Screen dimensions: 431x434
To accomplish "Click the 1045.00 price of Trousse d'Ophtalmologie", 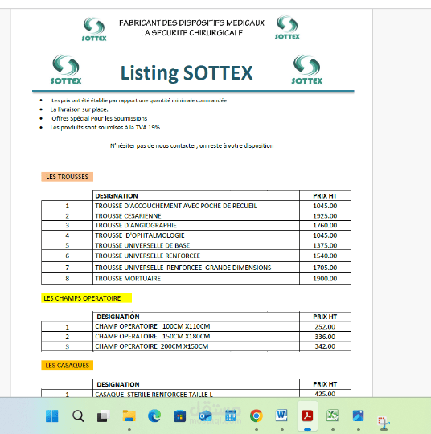I will pos(325,235).
